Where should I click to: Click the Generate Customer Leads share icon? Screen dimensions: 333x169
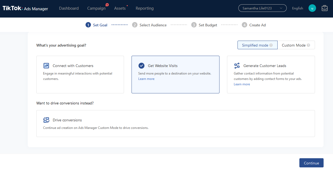click(237, 66)
